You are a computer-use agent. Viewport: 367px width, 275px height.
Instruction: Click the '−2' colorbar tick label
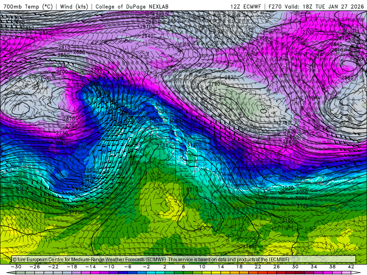point(146,267)
